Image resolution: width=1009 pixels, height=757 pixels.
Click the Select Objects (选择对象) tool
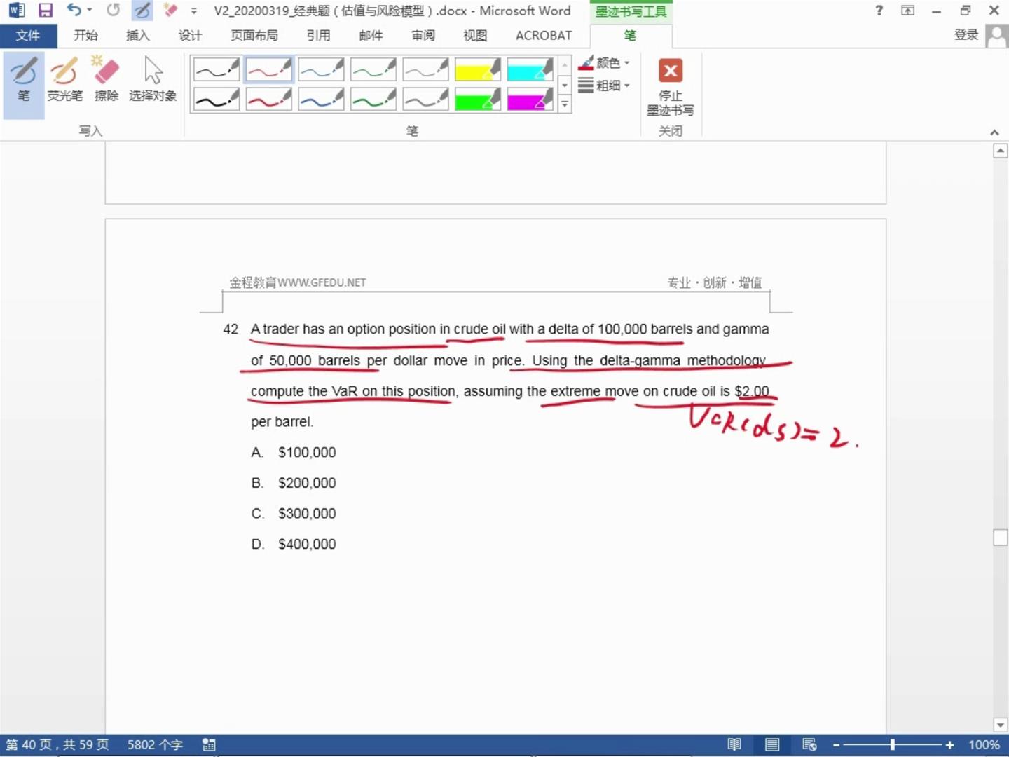tap(153, 79)
